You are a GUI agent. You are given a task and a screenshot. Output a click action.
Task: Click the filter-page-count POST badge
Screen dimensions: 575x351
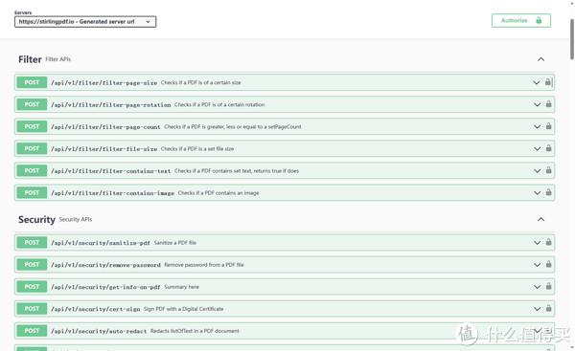coord(32,126)
